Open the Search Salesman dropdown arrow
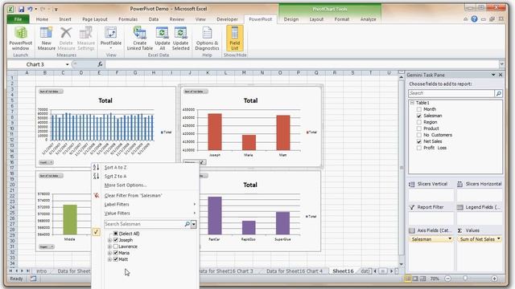 pyautogui.click(x=194, y=224)
